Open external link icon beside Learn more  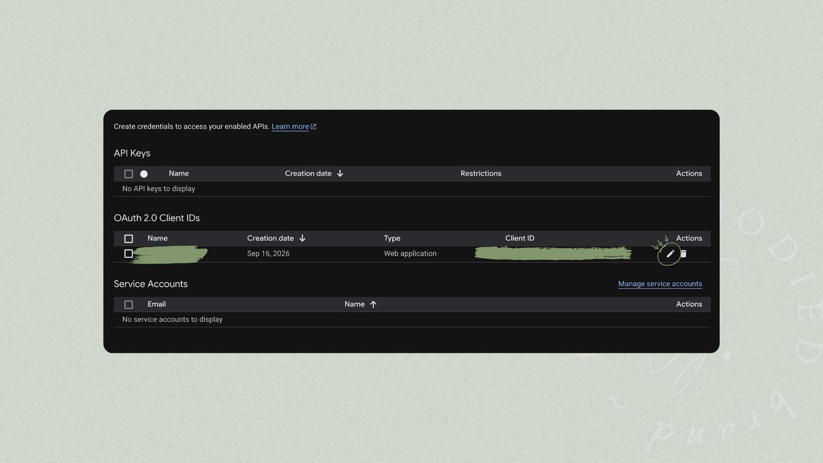(313, 127)
